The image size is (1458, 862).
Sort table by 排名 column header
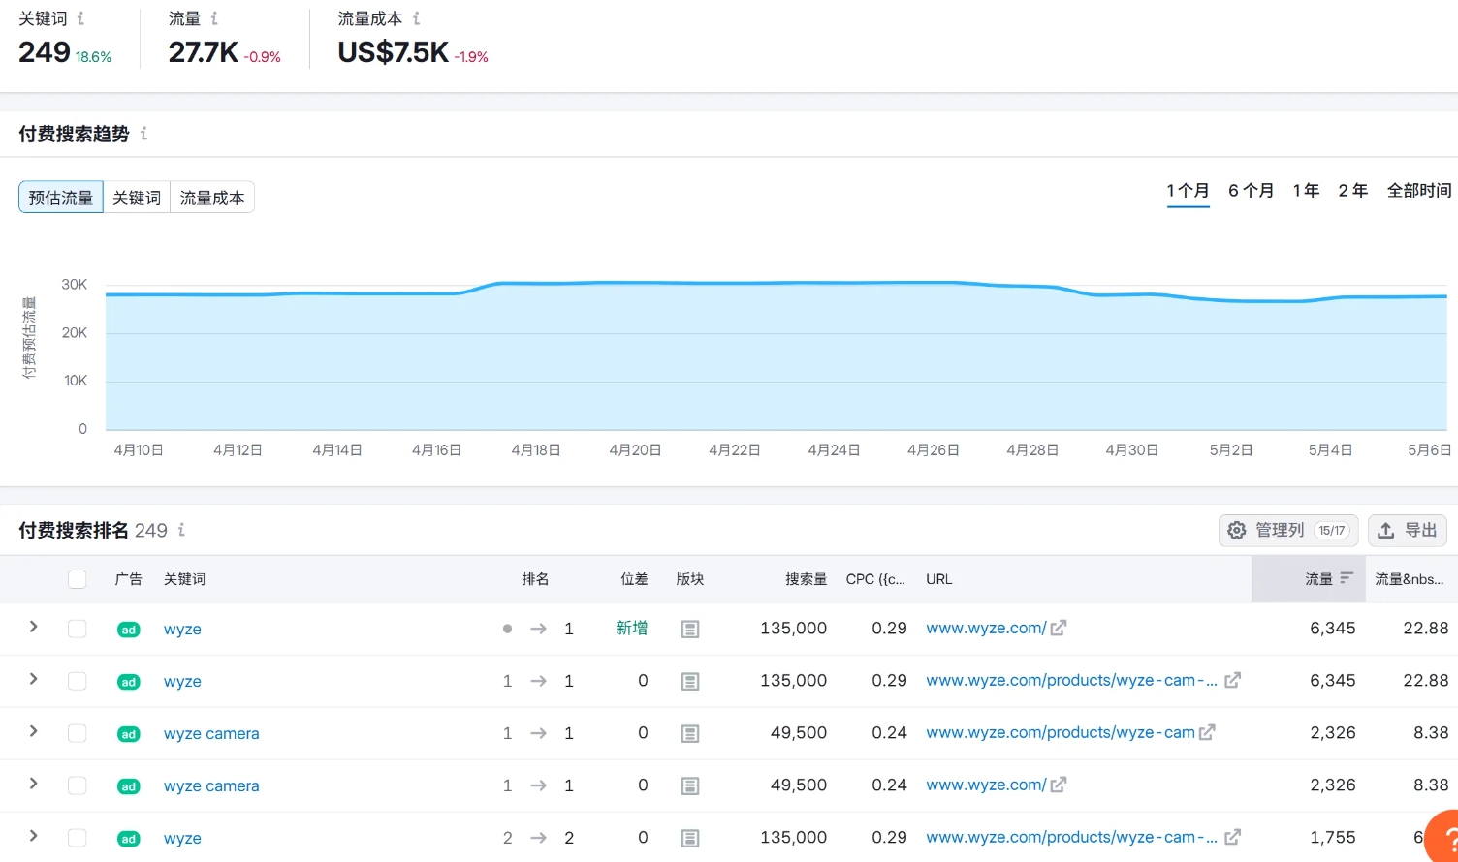(535, 579)
